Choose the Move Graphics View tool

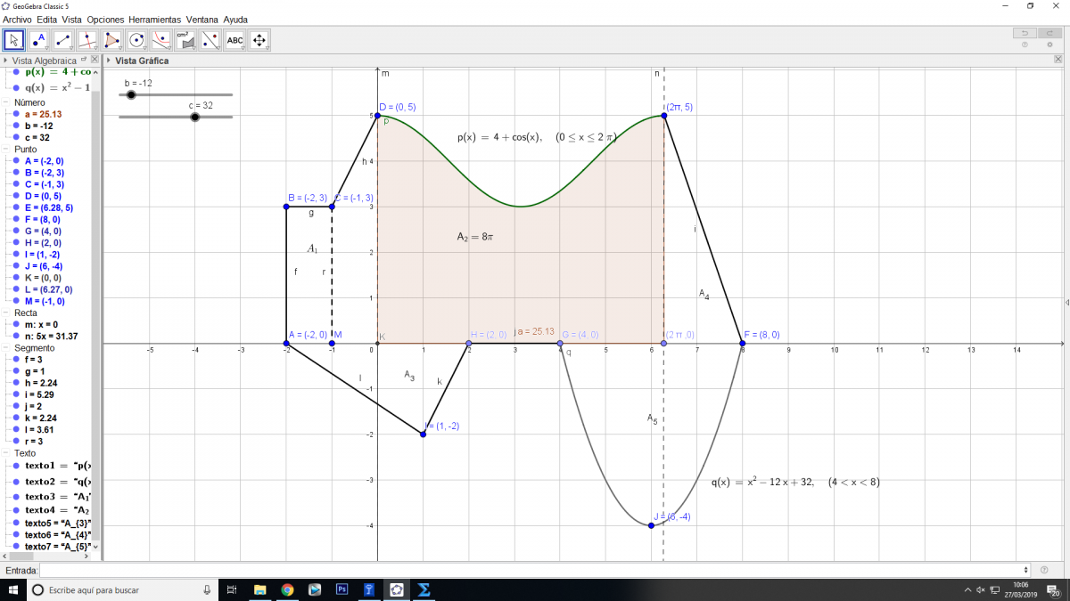click(259, 40)
